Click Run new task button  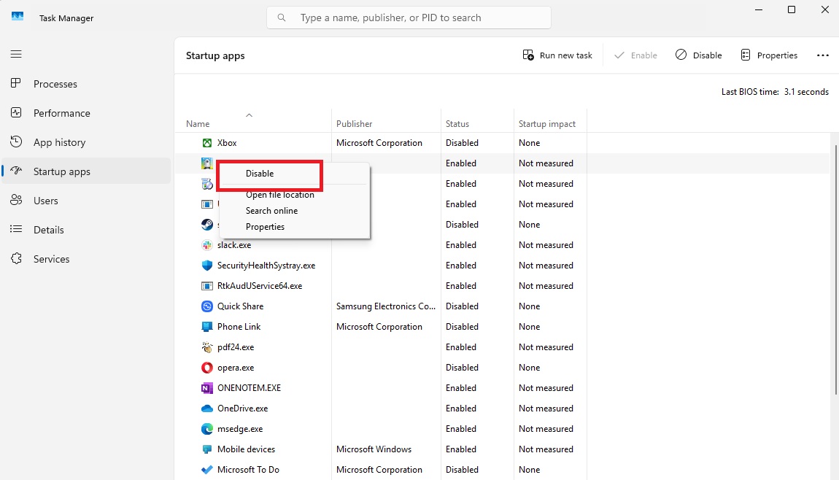[557, 55]
